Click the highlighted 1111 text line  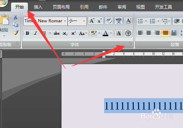pos(143,106)
